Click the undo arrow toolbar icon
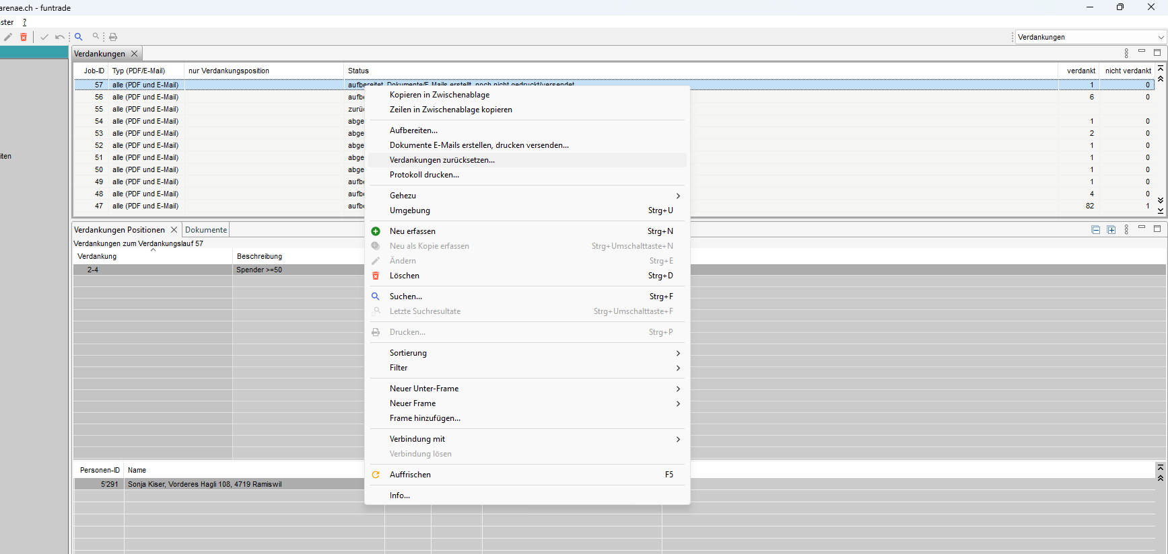Image resolution: width=1168 pixels, height=554 pixels. coord(60,37)
